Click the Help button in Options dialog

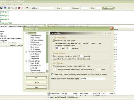click(36, 87)
